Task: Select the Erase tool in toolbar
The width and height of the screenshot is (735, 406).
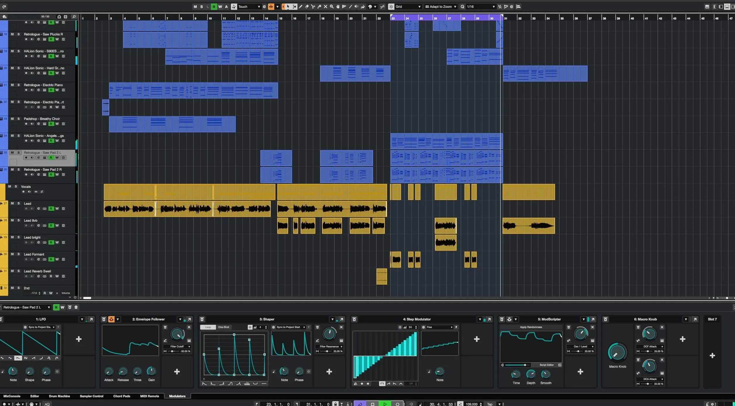Action: (307, 6)
